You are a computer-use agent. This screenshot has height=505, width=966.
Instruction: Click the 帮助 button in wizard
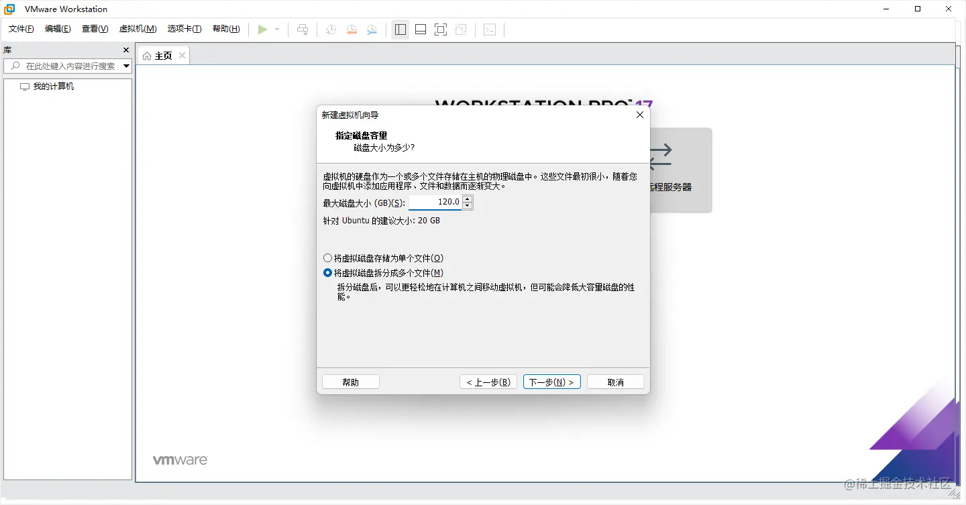[350, 381]
